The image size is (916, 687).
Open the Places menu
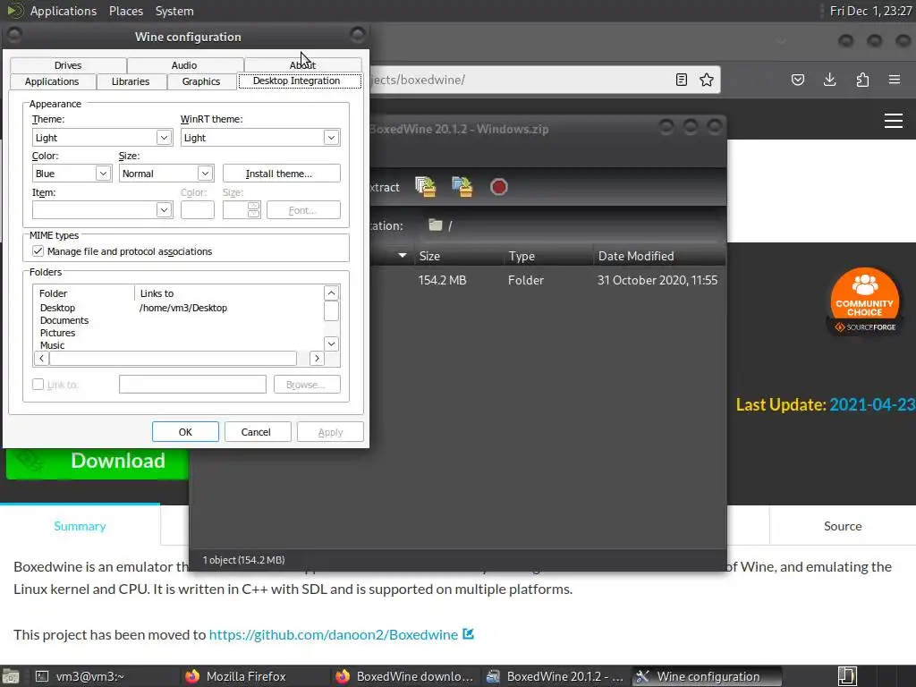[x=126, y=11]
